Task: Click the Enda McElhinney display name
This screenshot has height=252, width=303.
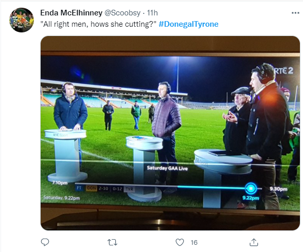Action: pos(72,13)
